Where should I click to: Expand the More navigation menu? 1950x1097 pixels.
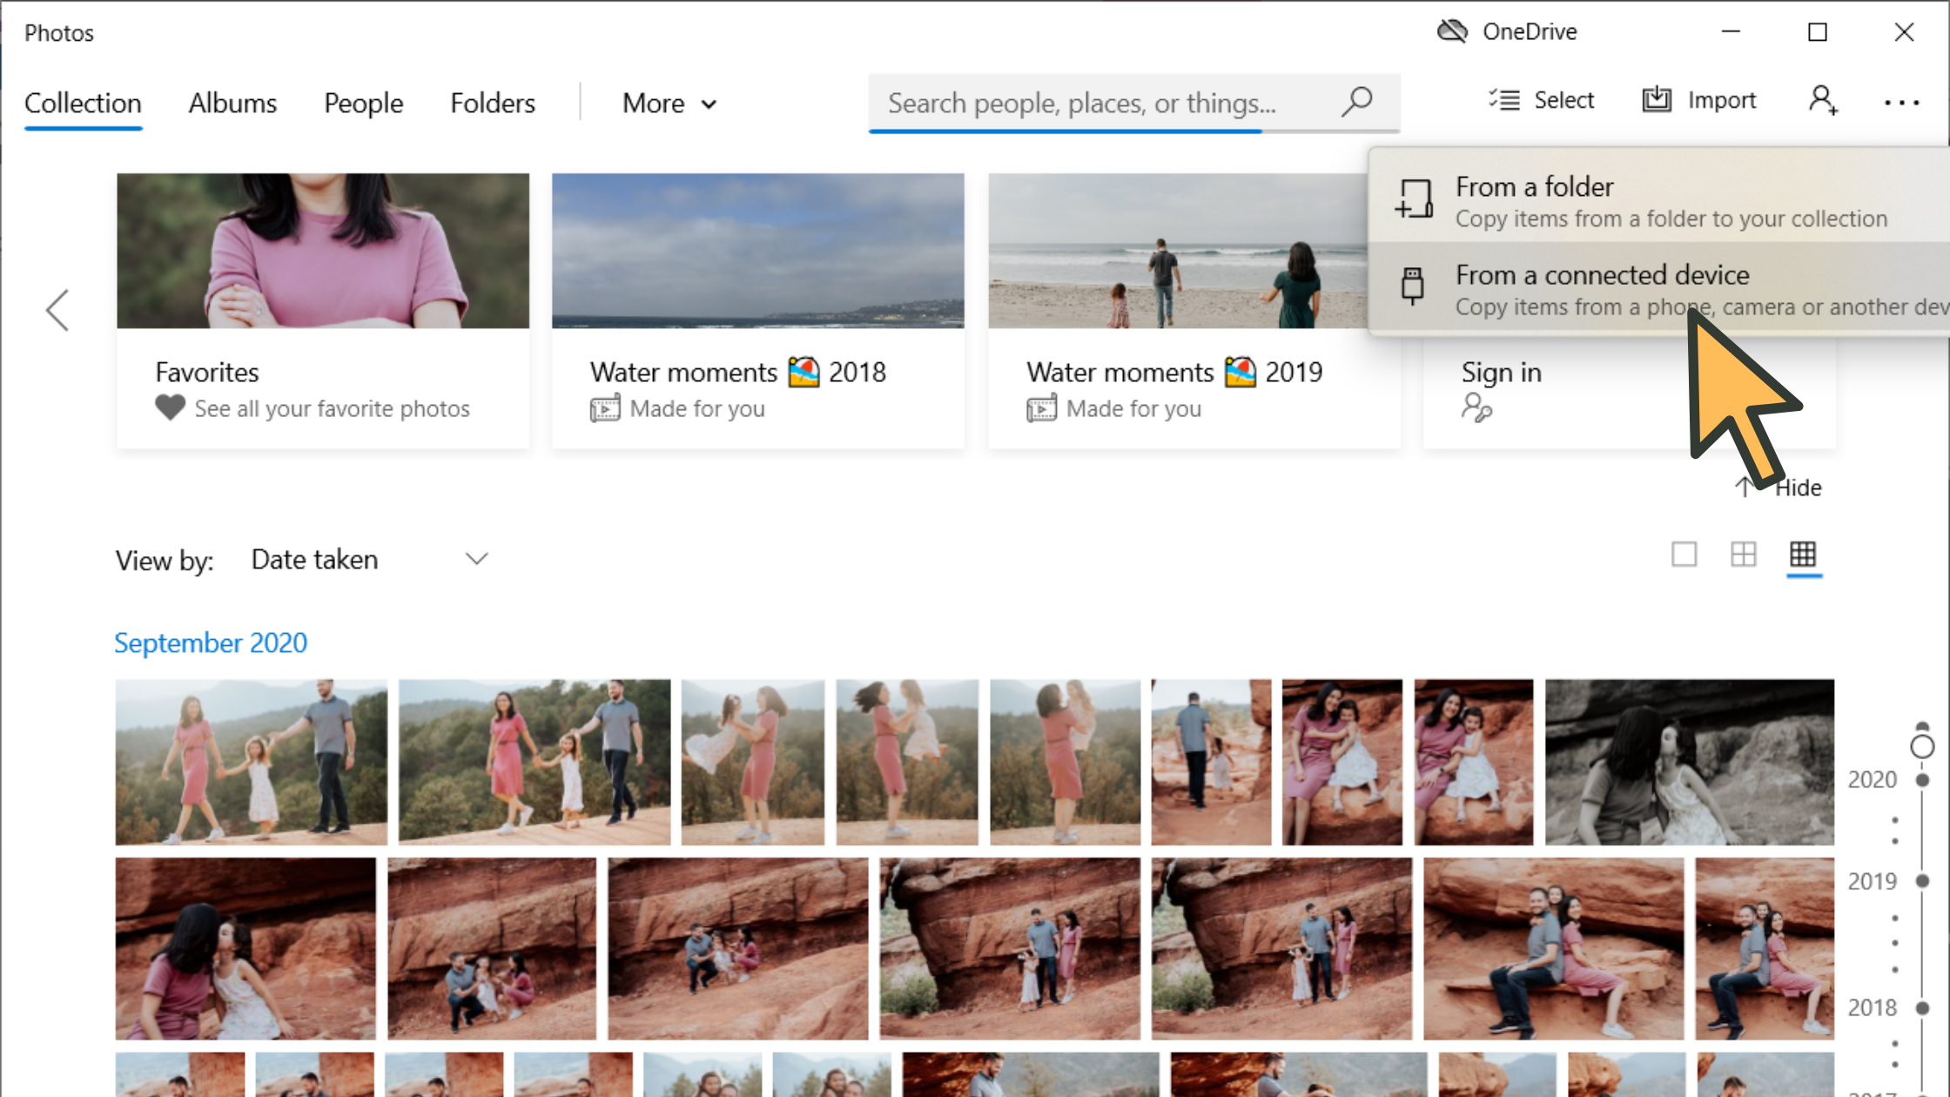[667, 102]
